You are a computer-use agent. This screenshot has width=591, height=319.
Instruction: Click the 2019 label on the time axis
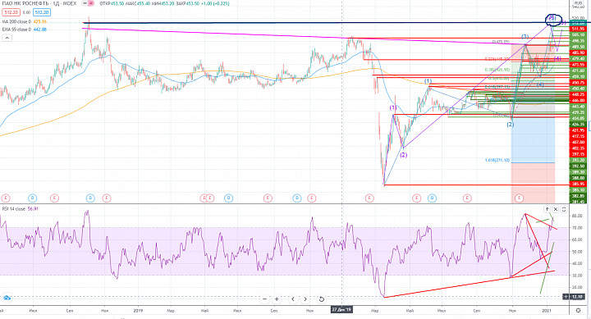point(138,310)
